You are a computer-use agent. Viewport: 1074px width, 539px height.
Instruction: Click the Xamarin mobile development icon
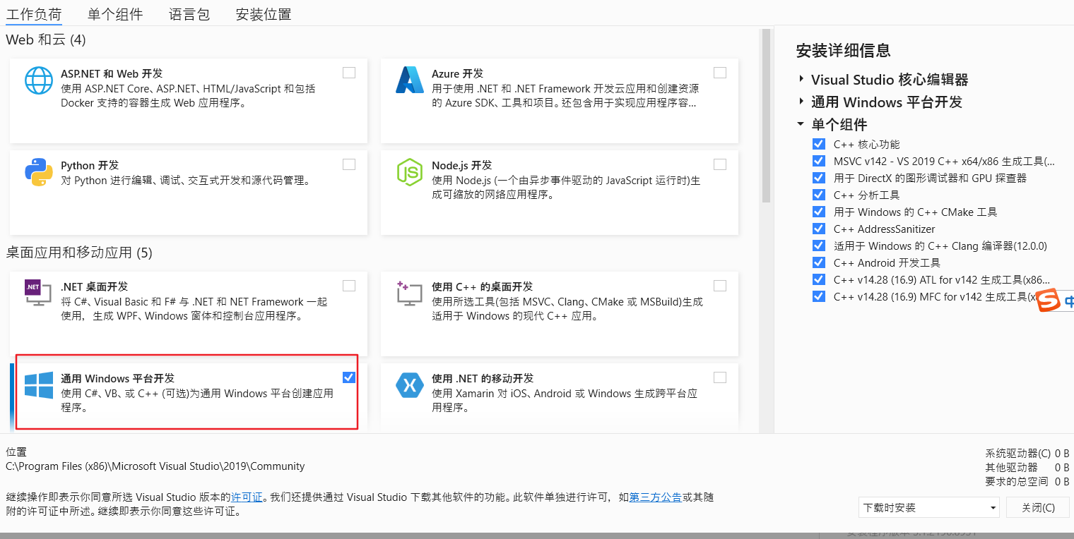coord(409,384)
